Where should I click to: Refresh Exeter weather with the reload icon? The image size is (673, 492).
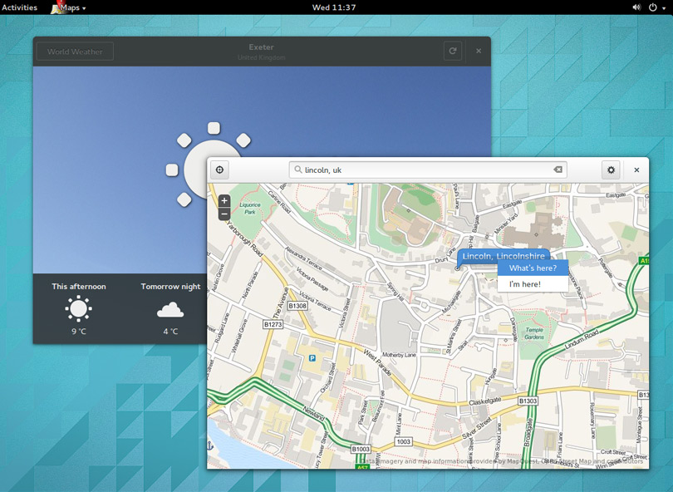(453, 51)
